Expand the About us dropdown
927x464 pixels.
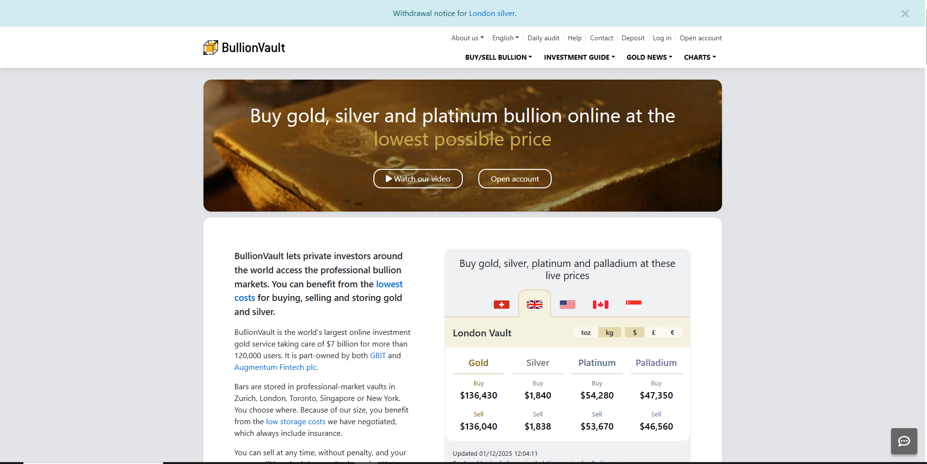click(x=467, y=38)
